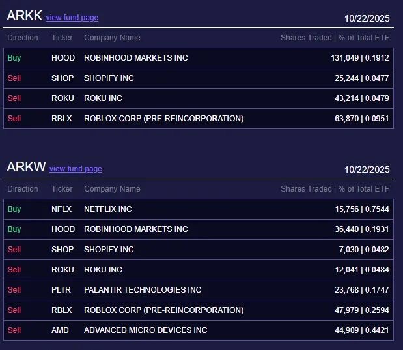This screenshot has height=350, width=403.
Task: Click ROBINHOOD MARKETS INC in the ARKW table
Action: pyautogui.click(x=135, y=229)
